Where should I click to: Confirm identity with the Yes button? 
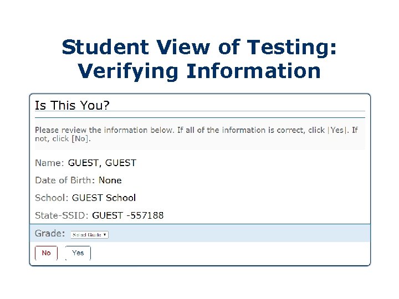(78, 253)
